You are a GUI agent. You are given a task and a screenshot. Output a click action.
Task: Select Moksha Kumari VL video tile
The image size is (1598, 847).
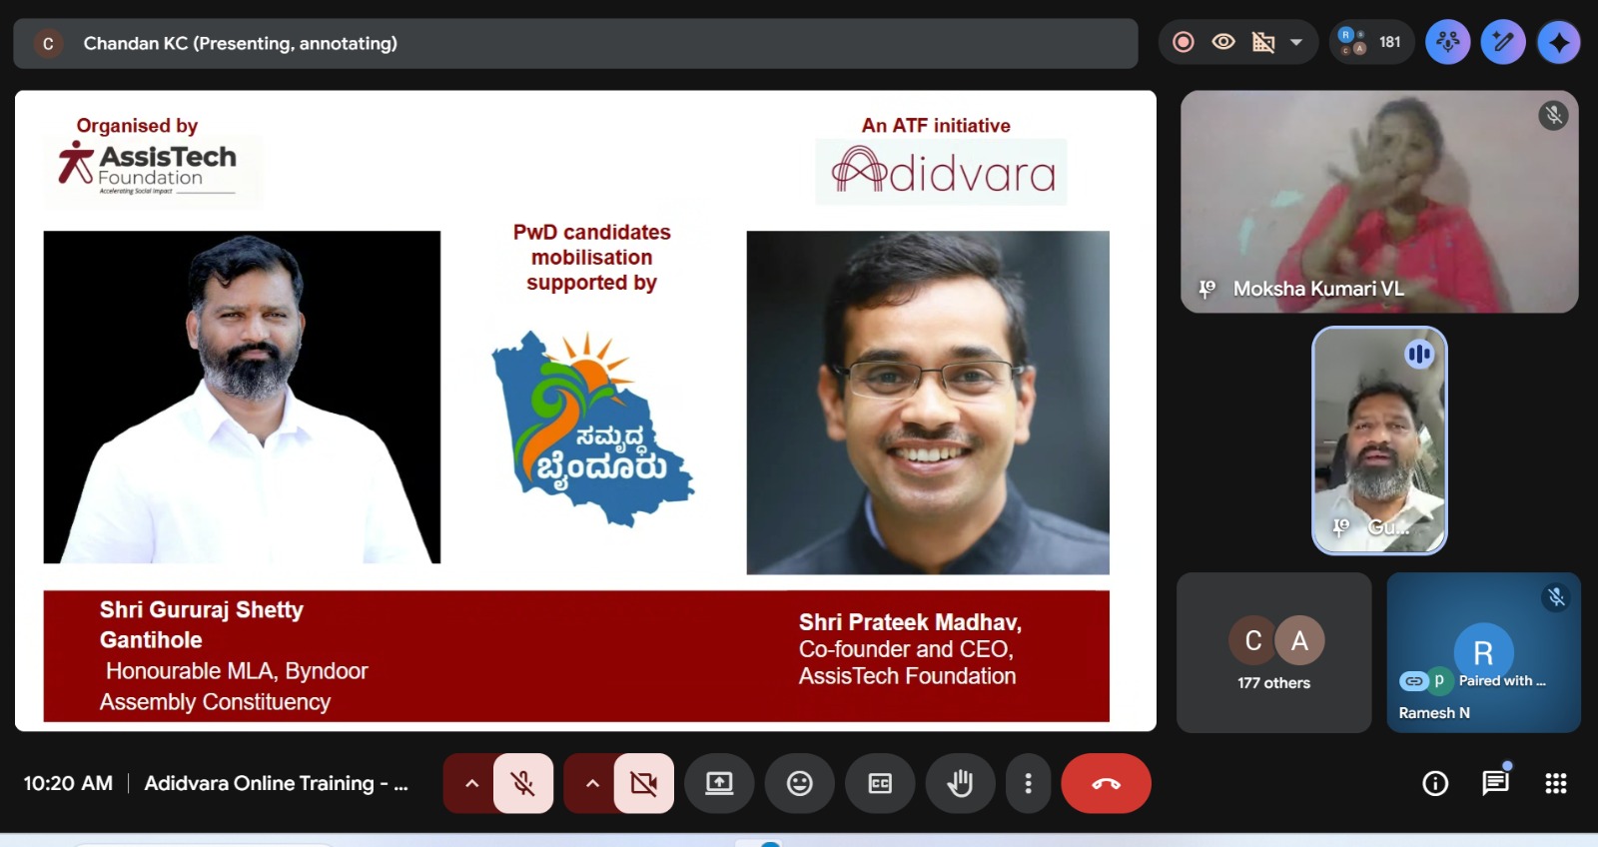1378,202
